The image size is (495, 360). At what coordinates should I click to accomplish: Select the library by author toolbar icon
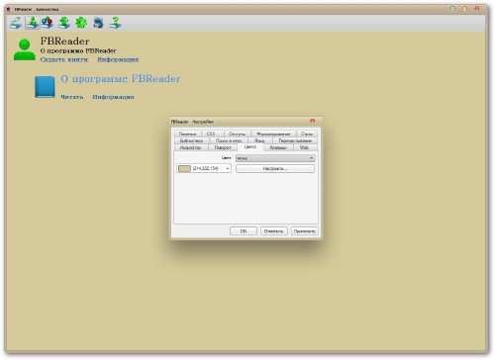(33, 23)
